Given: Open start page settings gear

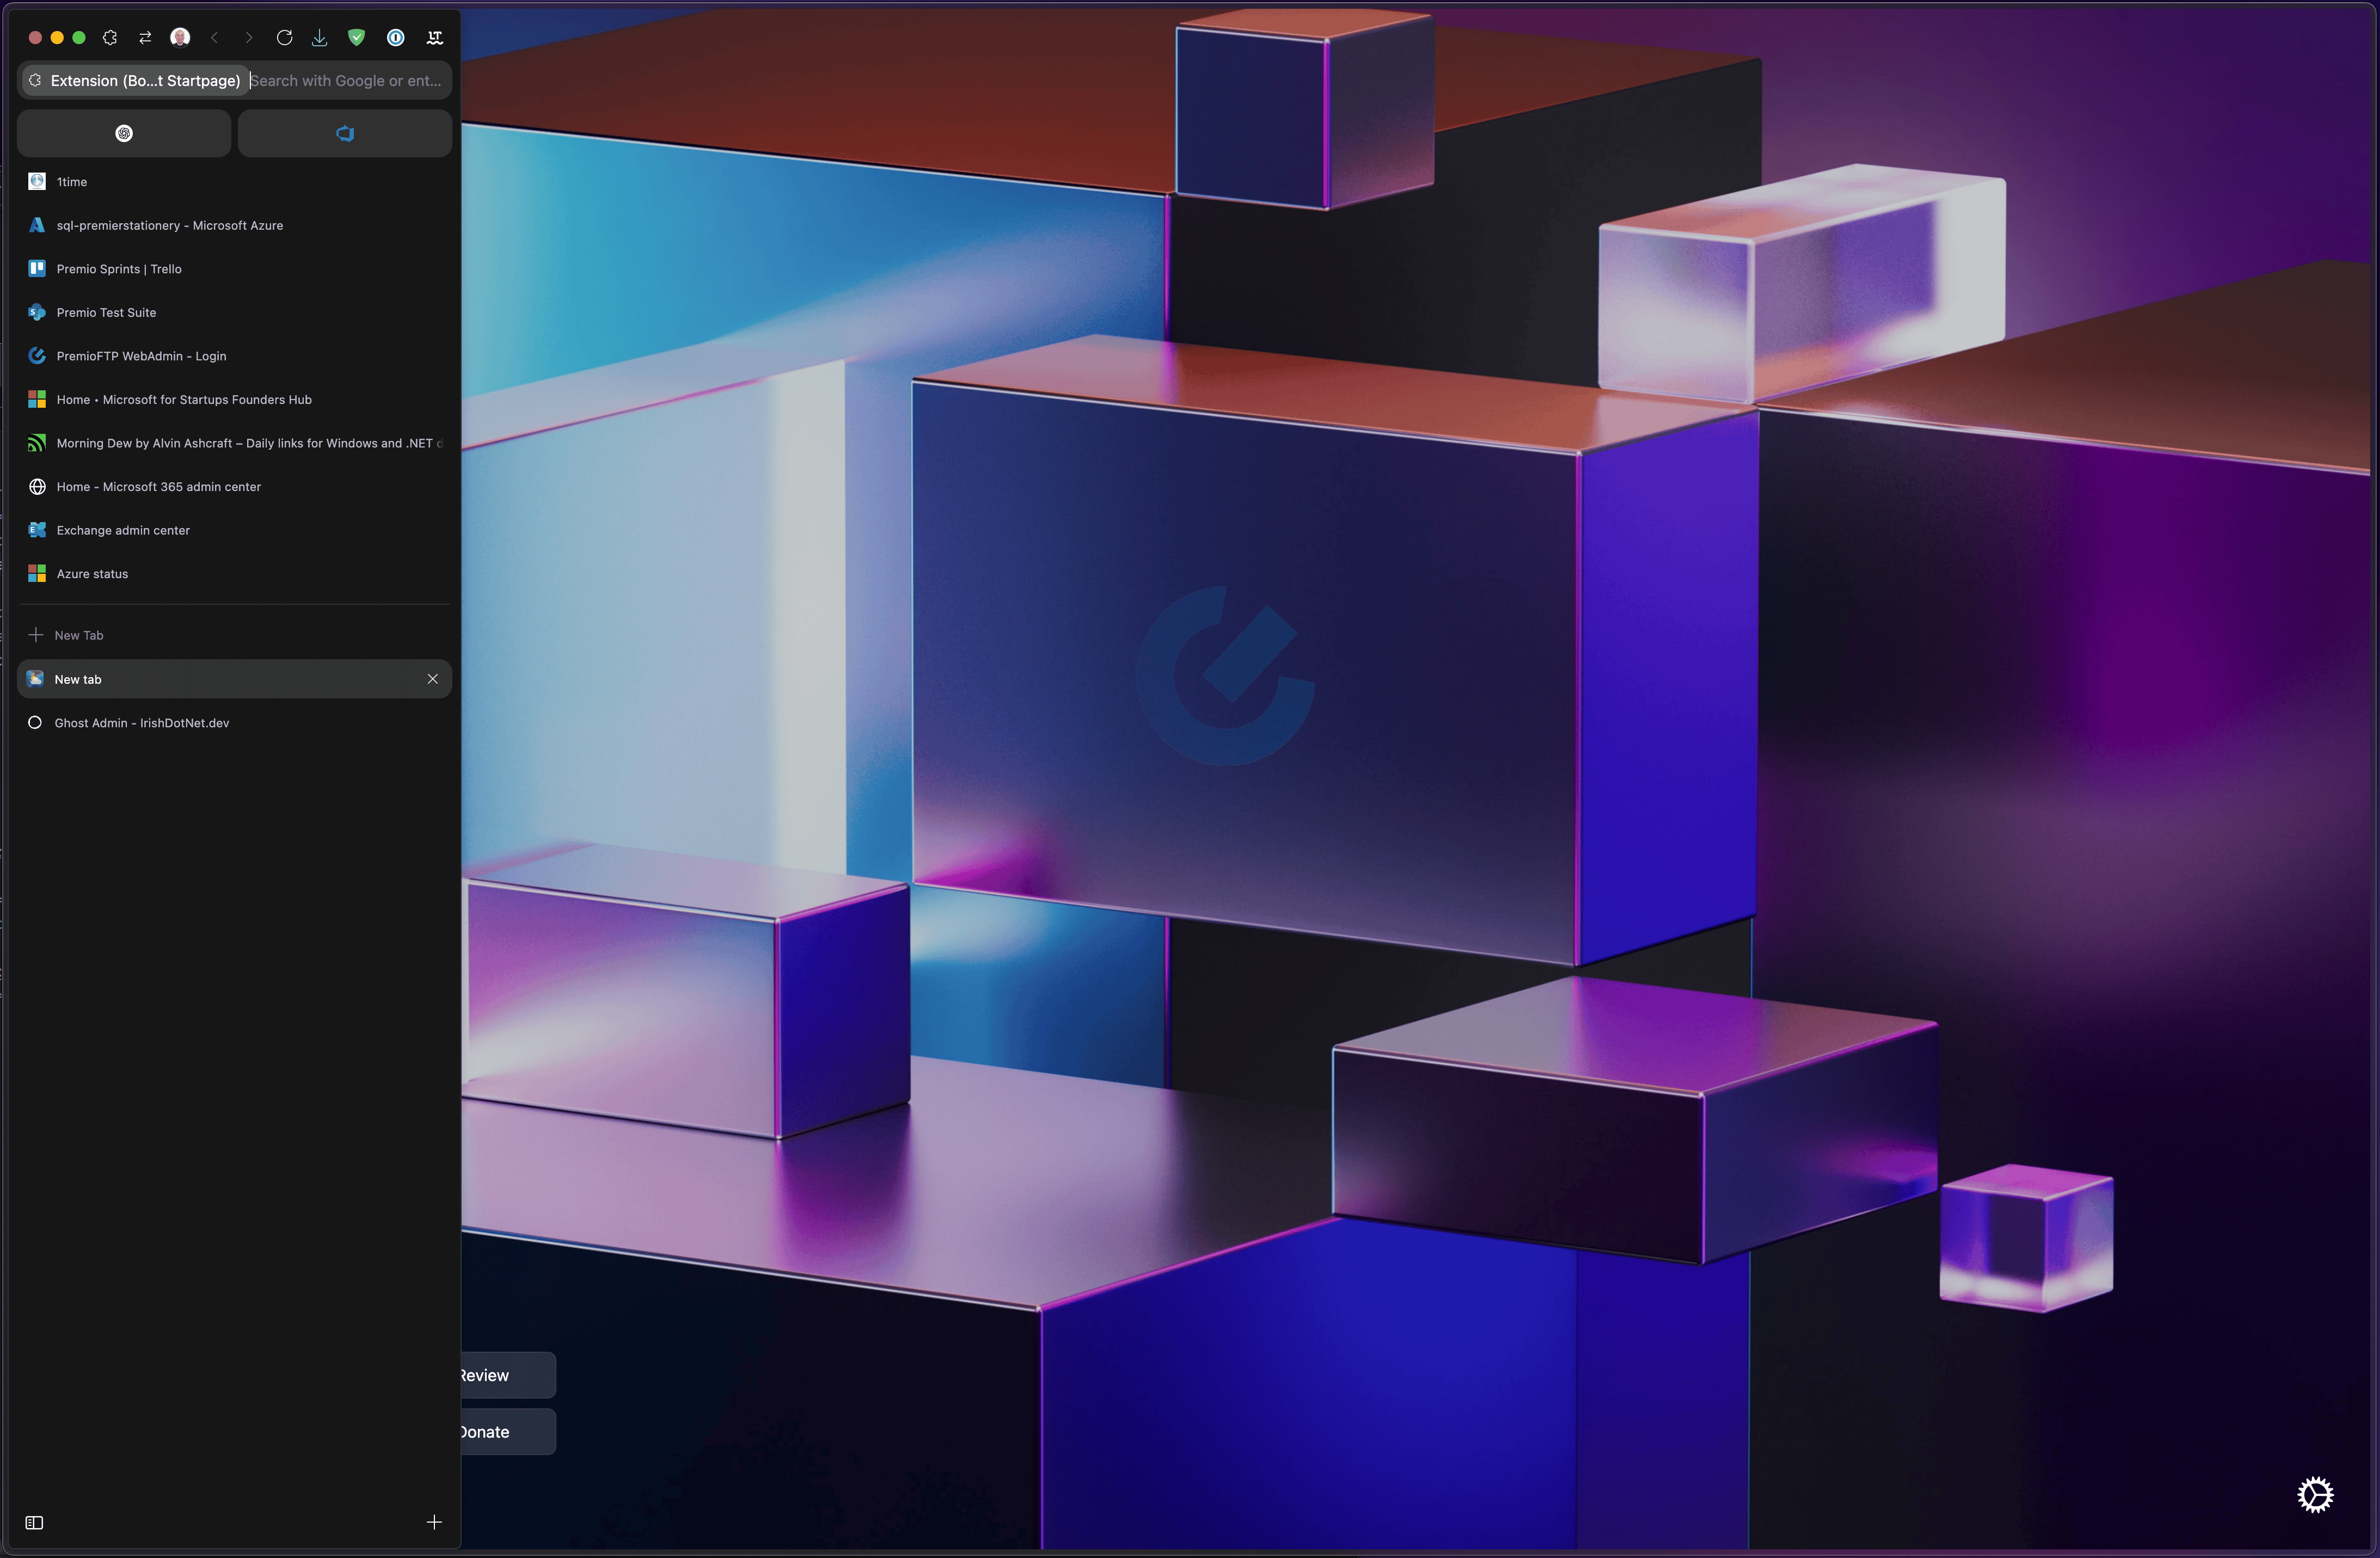Looking at the screenshot, I should 2315,1495.
